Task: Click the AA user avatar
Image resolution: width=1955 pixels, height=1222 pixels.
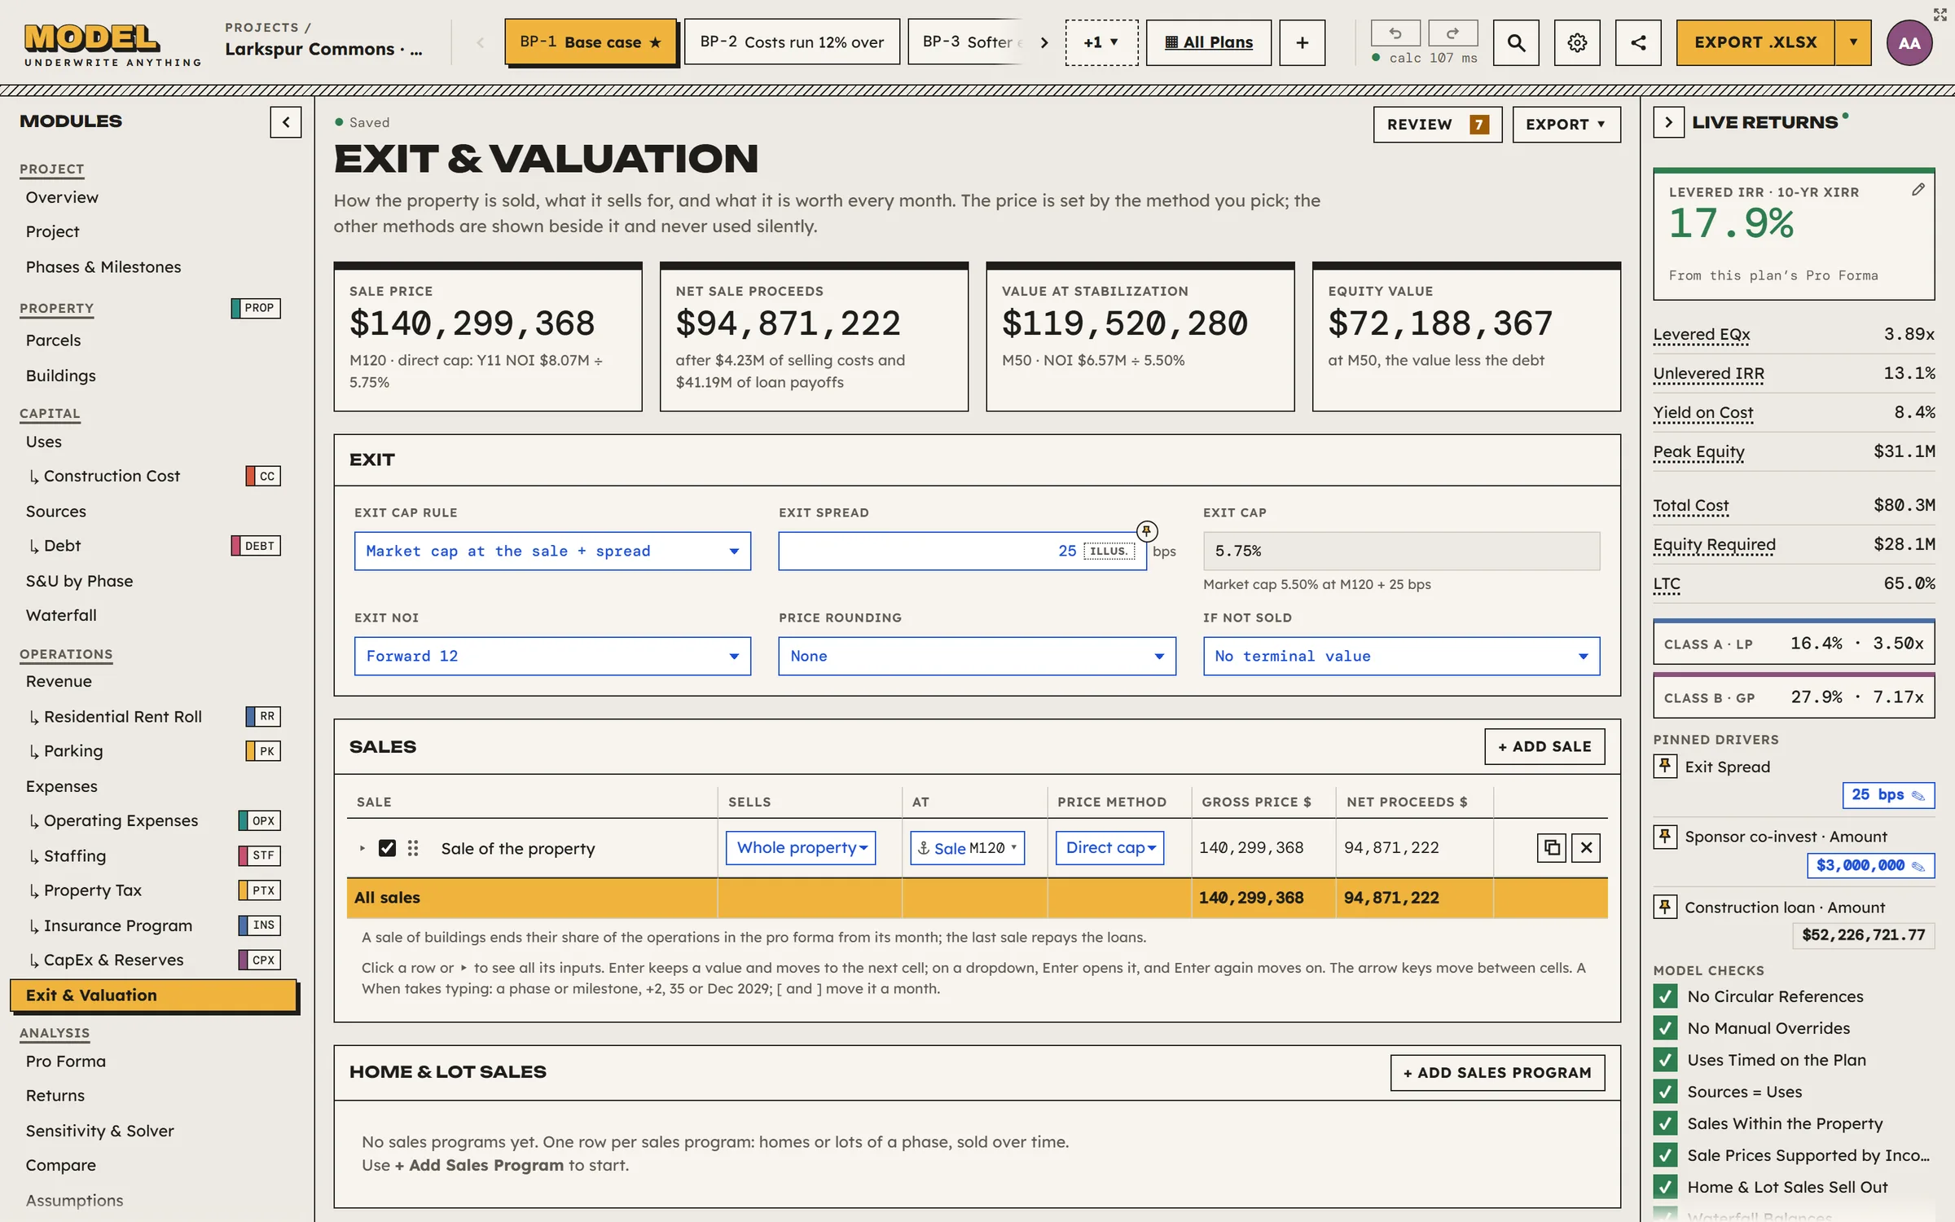Action: pos(1909,42)
